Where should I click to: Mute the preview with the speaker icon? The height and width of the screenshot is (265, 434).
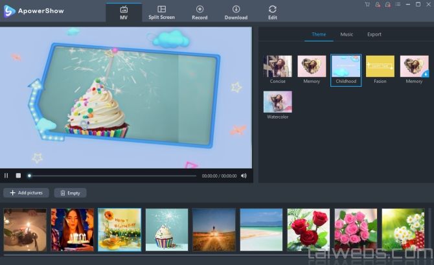[x=244, y=176]
